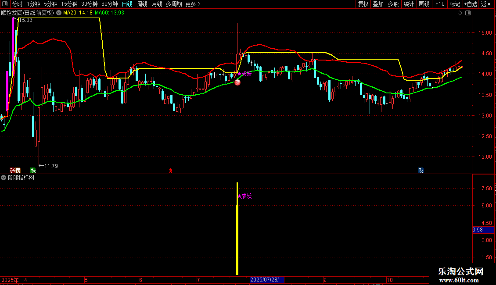496x285 pixels.
Task: Click the 叠加 overlay button
Action: coord(378,4)
